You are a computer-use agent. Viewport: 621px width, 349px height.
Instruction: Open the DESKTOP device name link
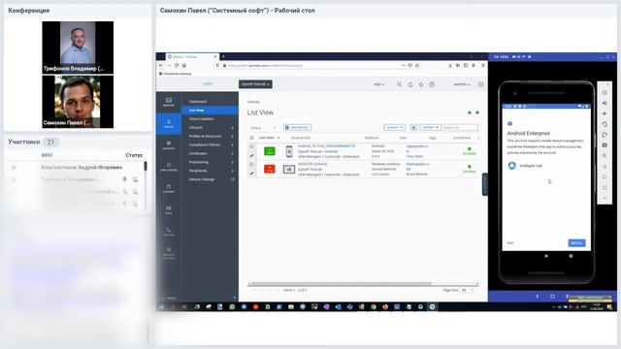312,164
